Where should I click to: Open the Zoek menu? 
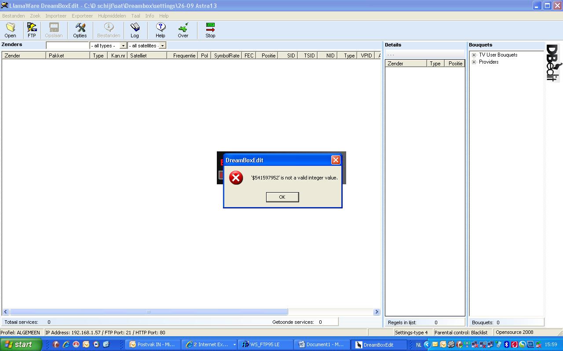pyautogui.click(x=35, y=16)
